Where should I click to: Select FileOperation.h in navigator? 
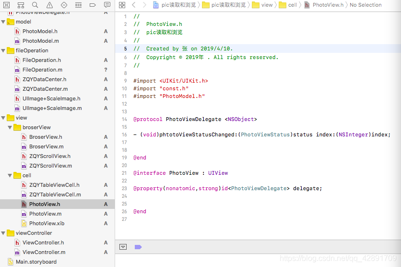point(42,60)
